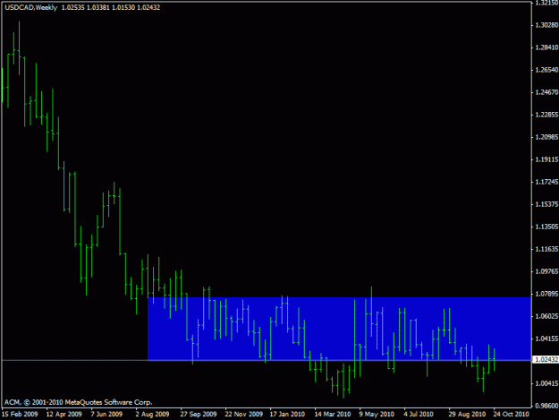Click the MetaQuotes Software Corp. copyright text

(x=78, y=402)
